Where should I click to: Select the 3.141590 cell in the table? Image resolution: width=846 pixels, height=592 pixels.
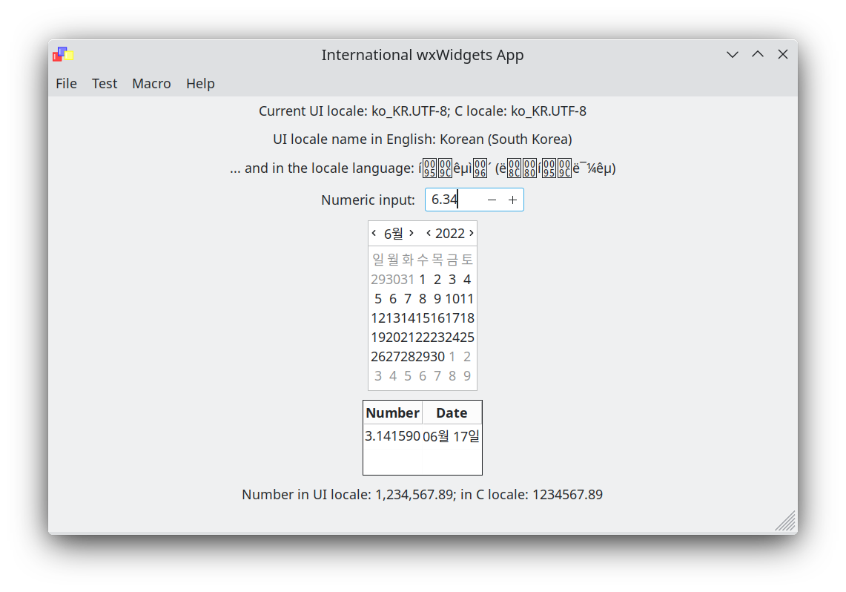[393, 436]
